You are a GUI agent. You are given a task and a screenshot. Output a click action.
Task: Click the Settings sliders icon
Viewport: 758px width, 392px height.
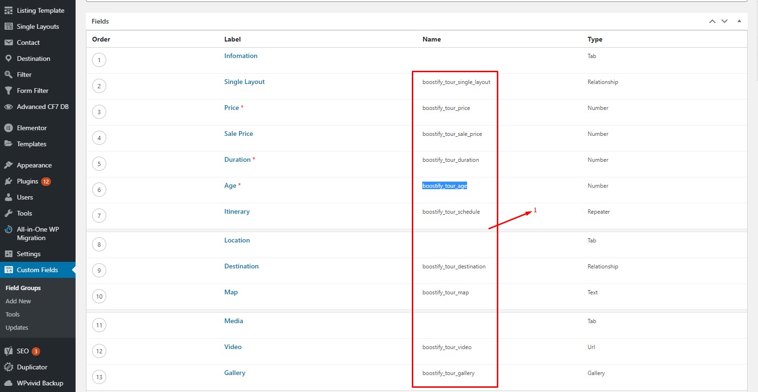[x=9, y=254]
